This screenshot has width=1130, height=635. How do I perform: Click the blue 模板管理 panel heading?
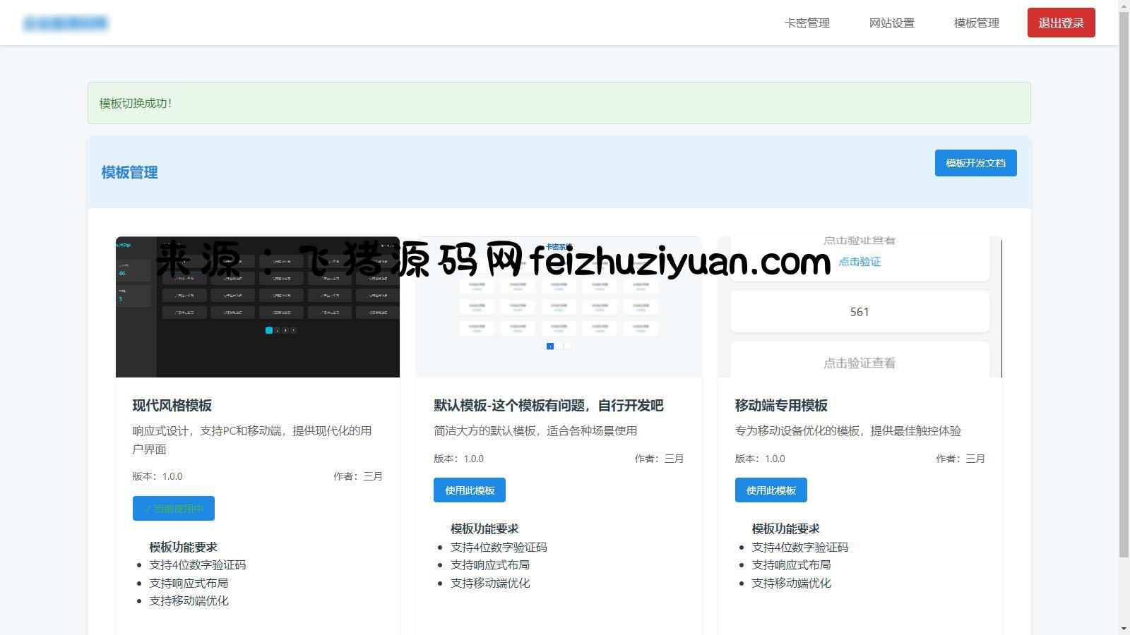[x=129, y=173]
